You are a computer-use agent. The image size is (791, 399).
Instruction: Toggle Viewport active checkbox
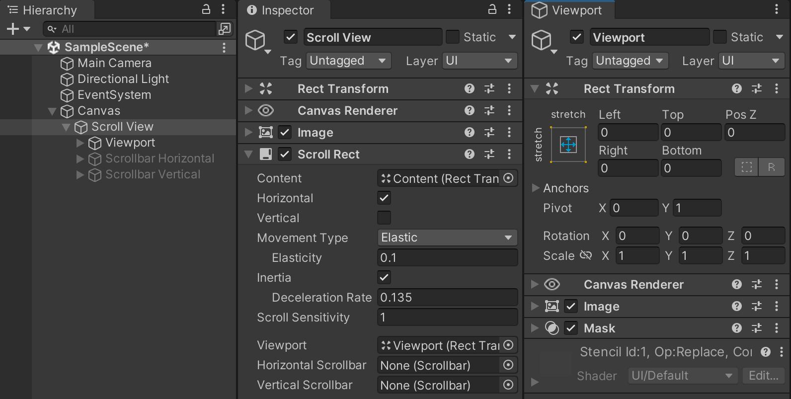tap(577, 37)
